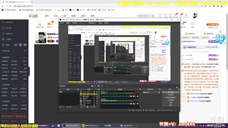This screenshot has width=228, height=128.
Task: Go to 鱼吧 tab in Douyu
Action: pos(93,16)
